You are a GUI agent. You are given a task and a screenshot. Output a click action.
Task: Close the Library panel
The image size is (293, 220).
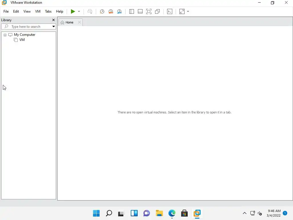point(54,20)
